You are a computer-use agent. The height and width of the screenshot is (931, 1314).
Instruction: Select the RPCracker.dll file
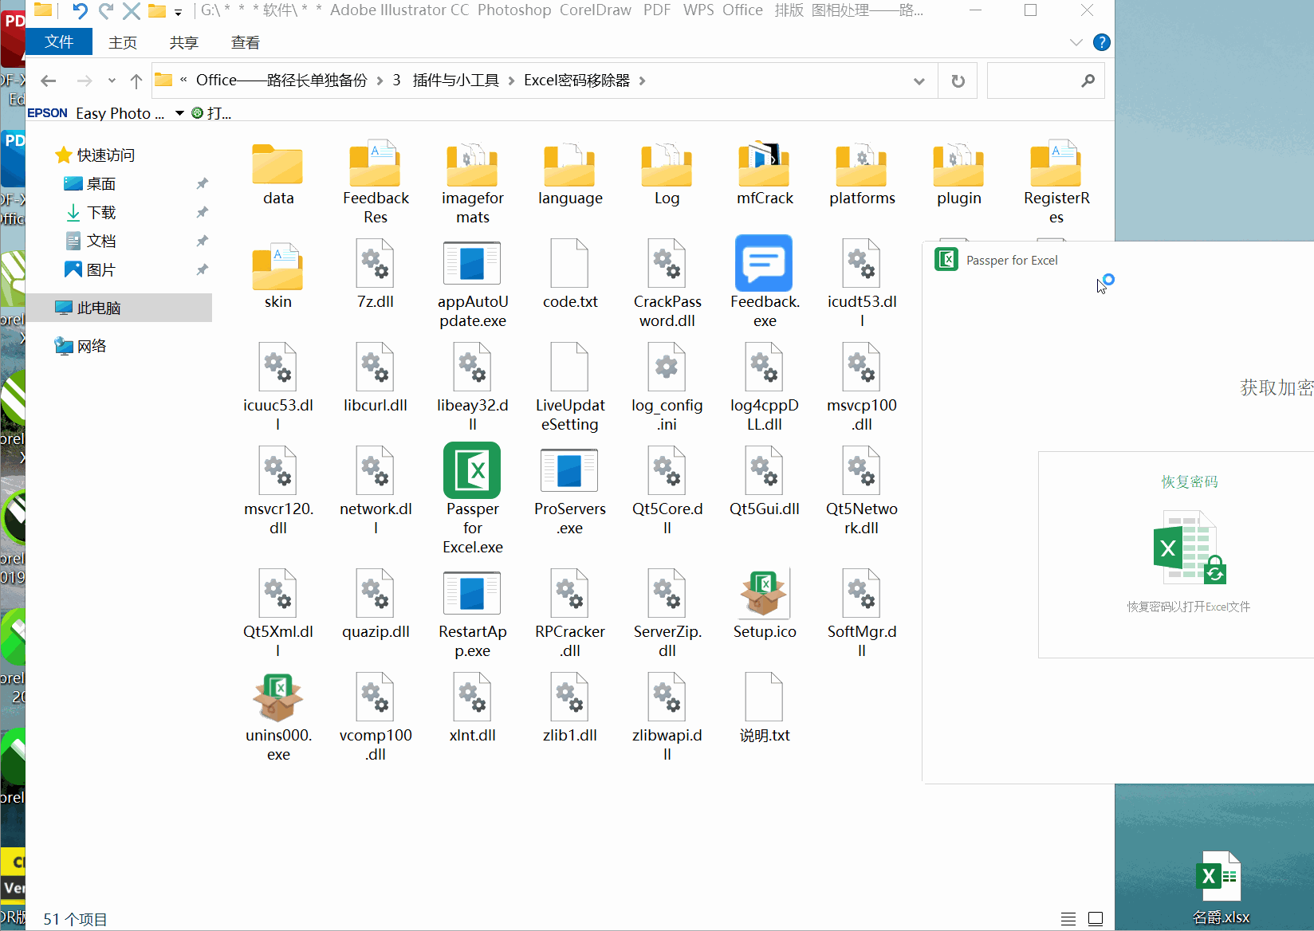570,615
